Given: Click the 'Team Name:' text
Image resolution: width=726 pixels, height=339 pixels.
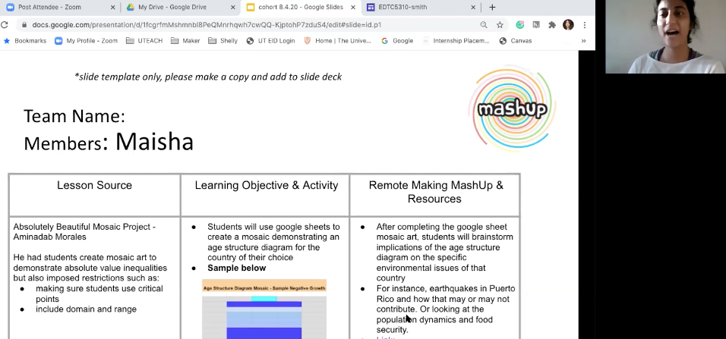Looking at the screenshot, I should tap(74, 116).
